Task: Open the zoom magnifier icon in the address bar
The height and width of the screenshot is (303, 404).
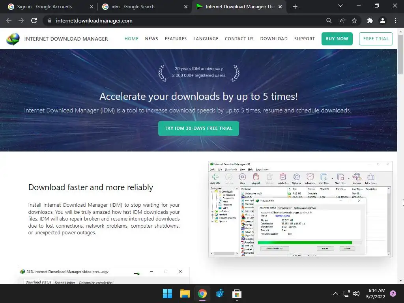Action: point(329,21)
